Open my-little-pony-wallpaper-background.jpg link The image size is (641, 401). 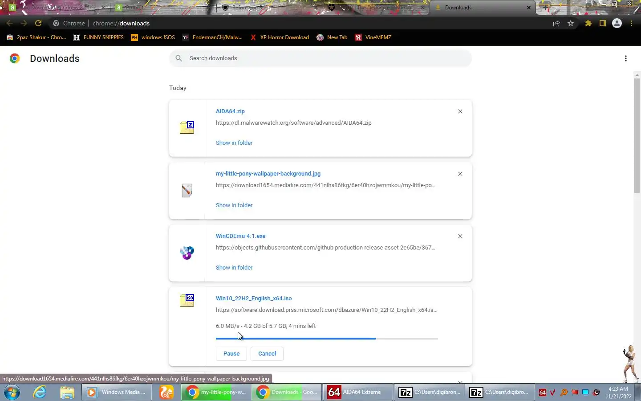click(268, 174)
